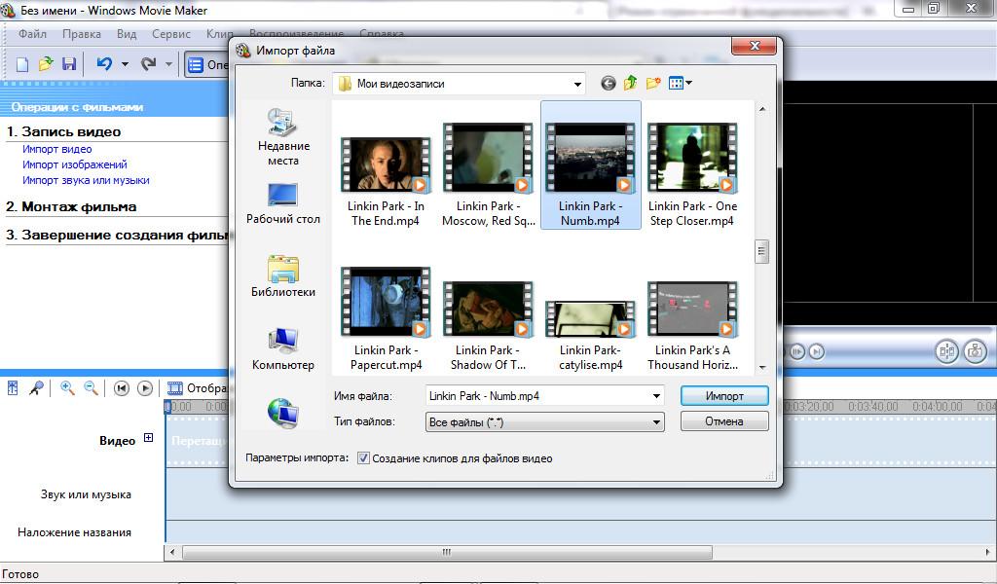Image resolution: width=997 pixels, height=584 pixels.
Task: Open the Правка menu
Action: coord(82,34)
